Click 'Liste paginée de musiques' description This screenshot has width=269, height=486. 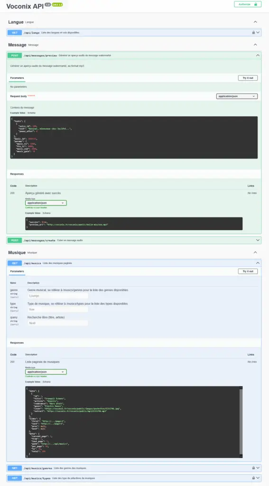pyautogui.click(x=42, y=362)
